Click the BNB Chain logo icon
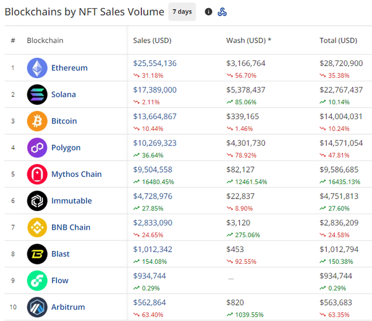Screen dimensions: 372x321 [37, 227]
